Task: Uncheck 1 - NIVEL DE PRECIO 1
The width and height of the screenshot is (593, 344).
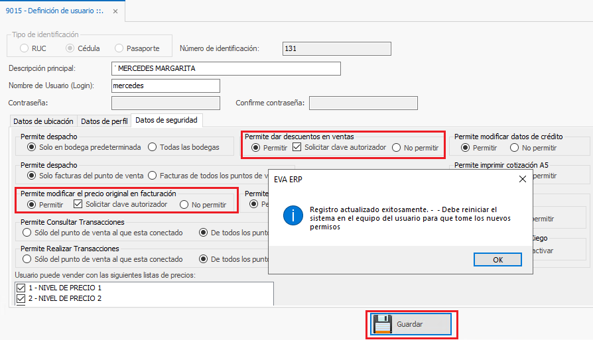Action: [19, 288]
